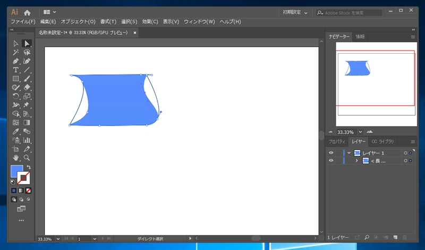Select the Curvature tool
Image resolution: width=425 pixels, height=250 pixels.
point(27,61)
